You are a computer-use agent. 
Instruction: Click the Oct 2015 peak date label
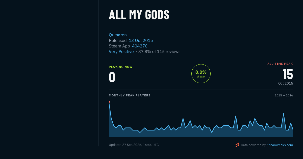click(286, 83)
